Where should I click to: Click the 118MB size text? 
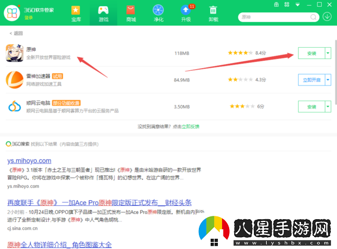pyautogui.click(x=182, y=53)
